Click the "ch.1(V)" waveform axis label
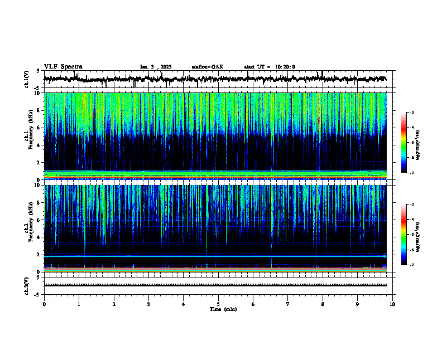 [x=27, y=79]
